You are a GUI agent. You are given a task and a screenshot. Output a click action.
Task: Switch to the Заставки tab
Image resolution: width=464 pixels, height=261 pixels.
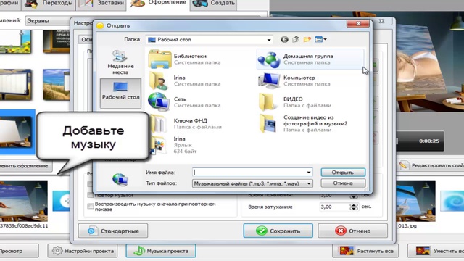pos(101,4)
